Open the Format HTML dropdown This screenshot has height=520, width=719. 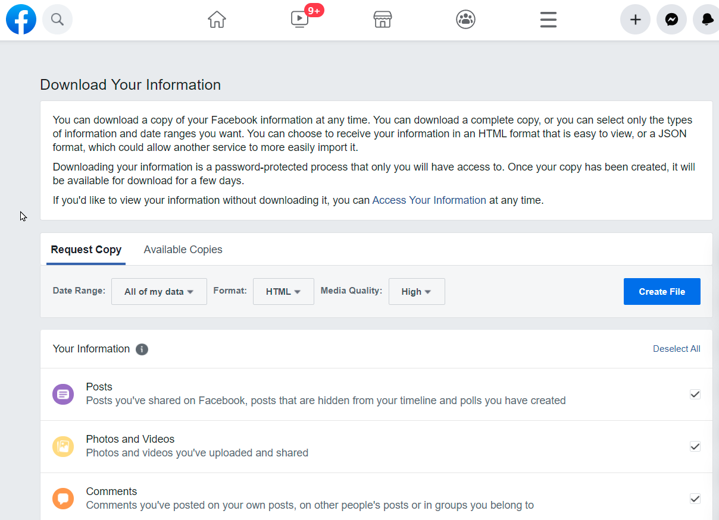coord(283,291)
